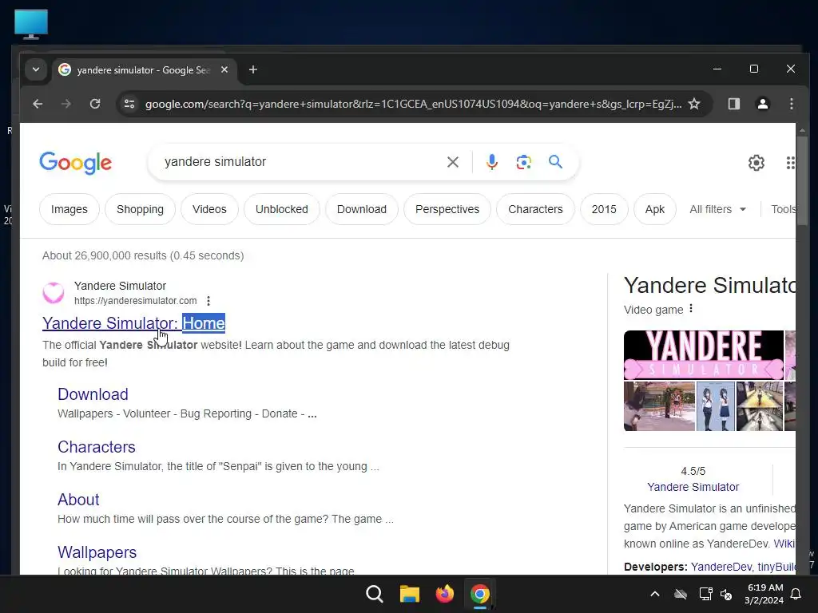This screenshot has width=818, height=613.
Task: Bookmark this page with star icon
Action: click(x=694, y=104)
